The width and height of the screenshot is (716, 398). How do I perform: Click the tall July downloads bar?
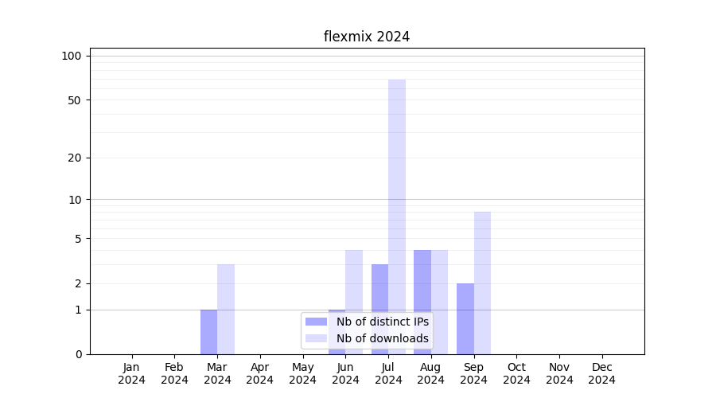pos(397,215)
